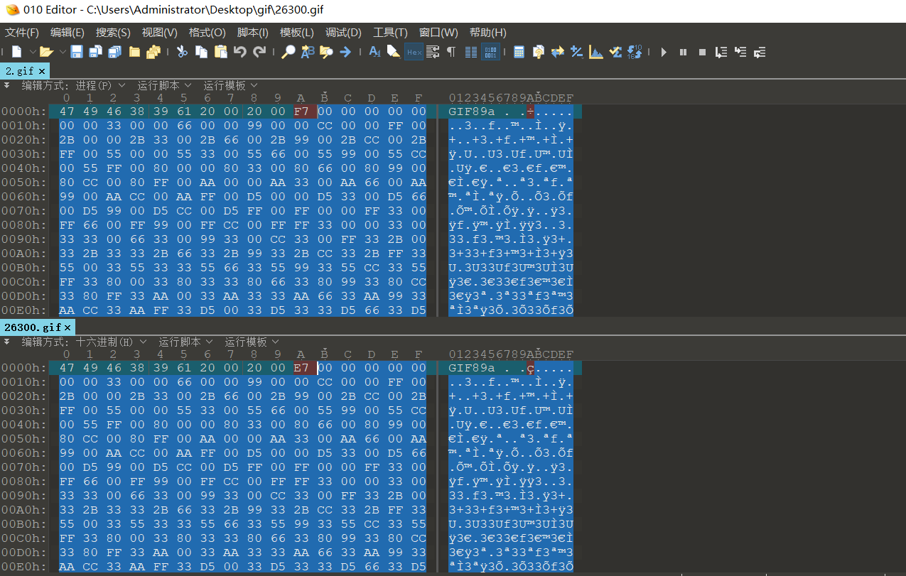Click the Close All files icon
906x576 pixels.
[x=153, y=52]
